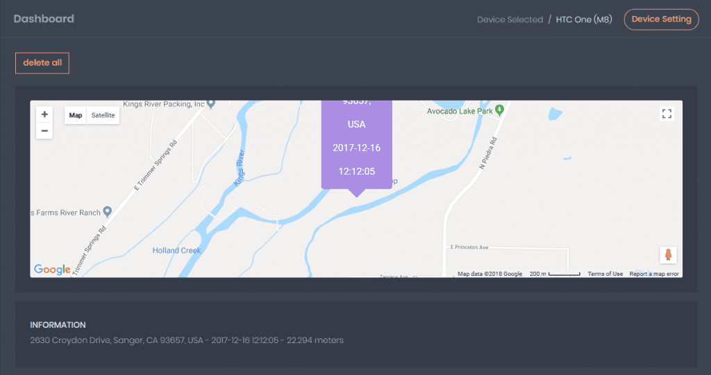The width and height of the screenshot is (711, 375).
Task: Click the Google logo on the map
Action: click(52, 269)
